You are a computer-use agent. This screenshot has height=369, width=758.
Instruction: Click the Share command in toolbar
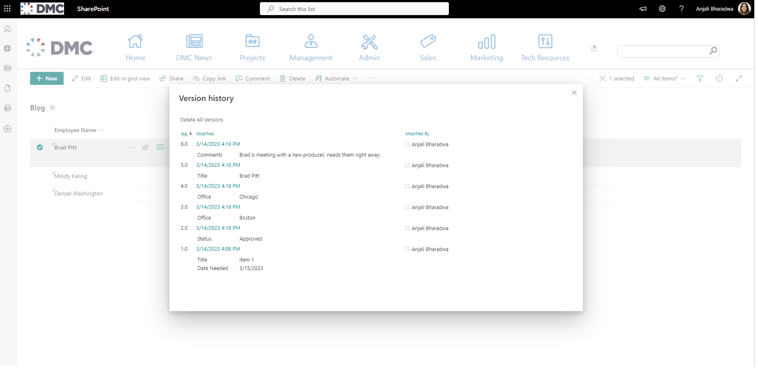pyautogui.click(x=172, y=79)
